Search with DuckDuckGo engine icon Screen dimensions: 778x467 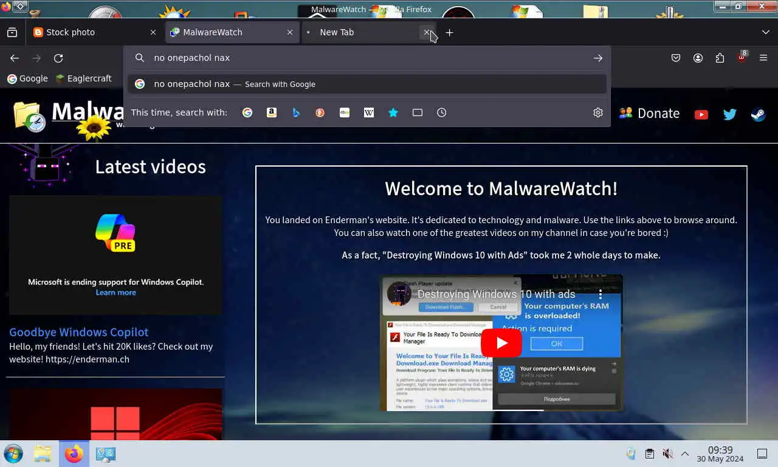(320, 112)
